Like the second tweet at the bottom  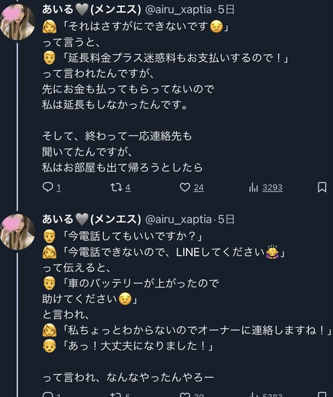(x=191, y=394)
